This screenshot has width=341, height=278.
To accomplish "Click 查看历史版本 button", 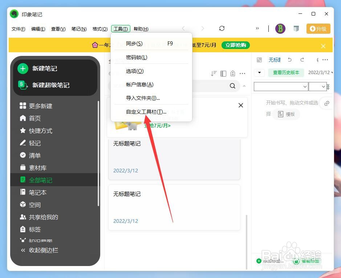I will click(x=286, y=73).
